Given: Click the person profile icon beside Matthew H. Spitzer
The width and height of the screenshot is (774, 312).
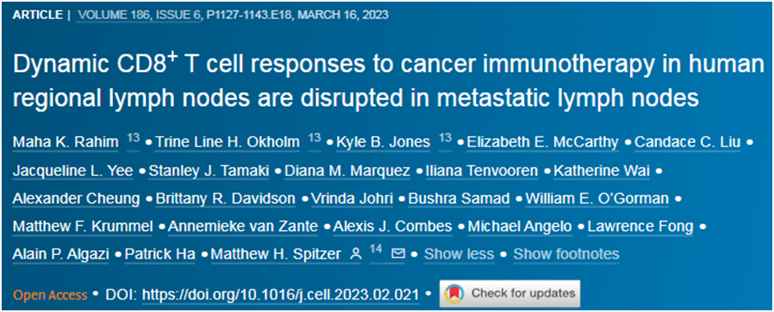Looking at the screenshot, I should coord(355,255).
